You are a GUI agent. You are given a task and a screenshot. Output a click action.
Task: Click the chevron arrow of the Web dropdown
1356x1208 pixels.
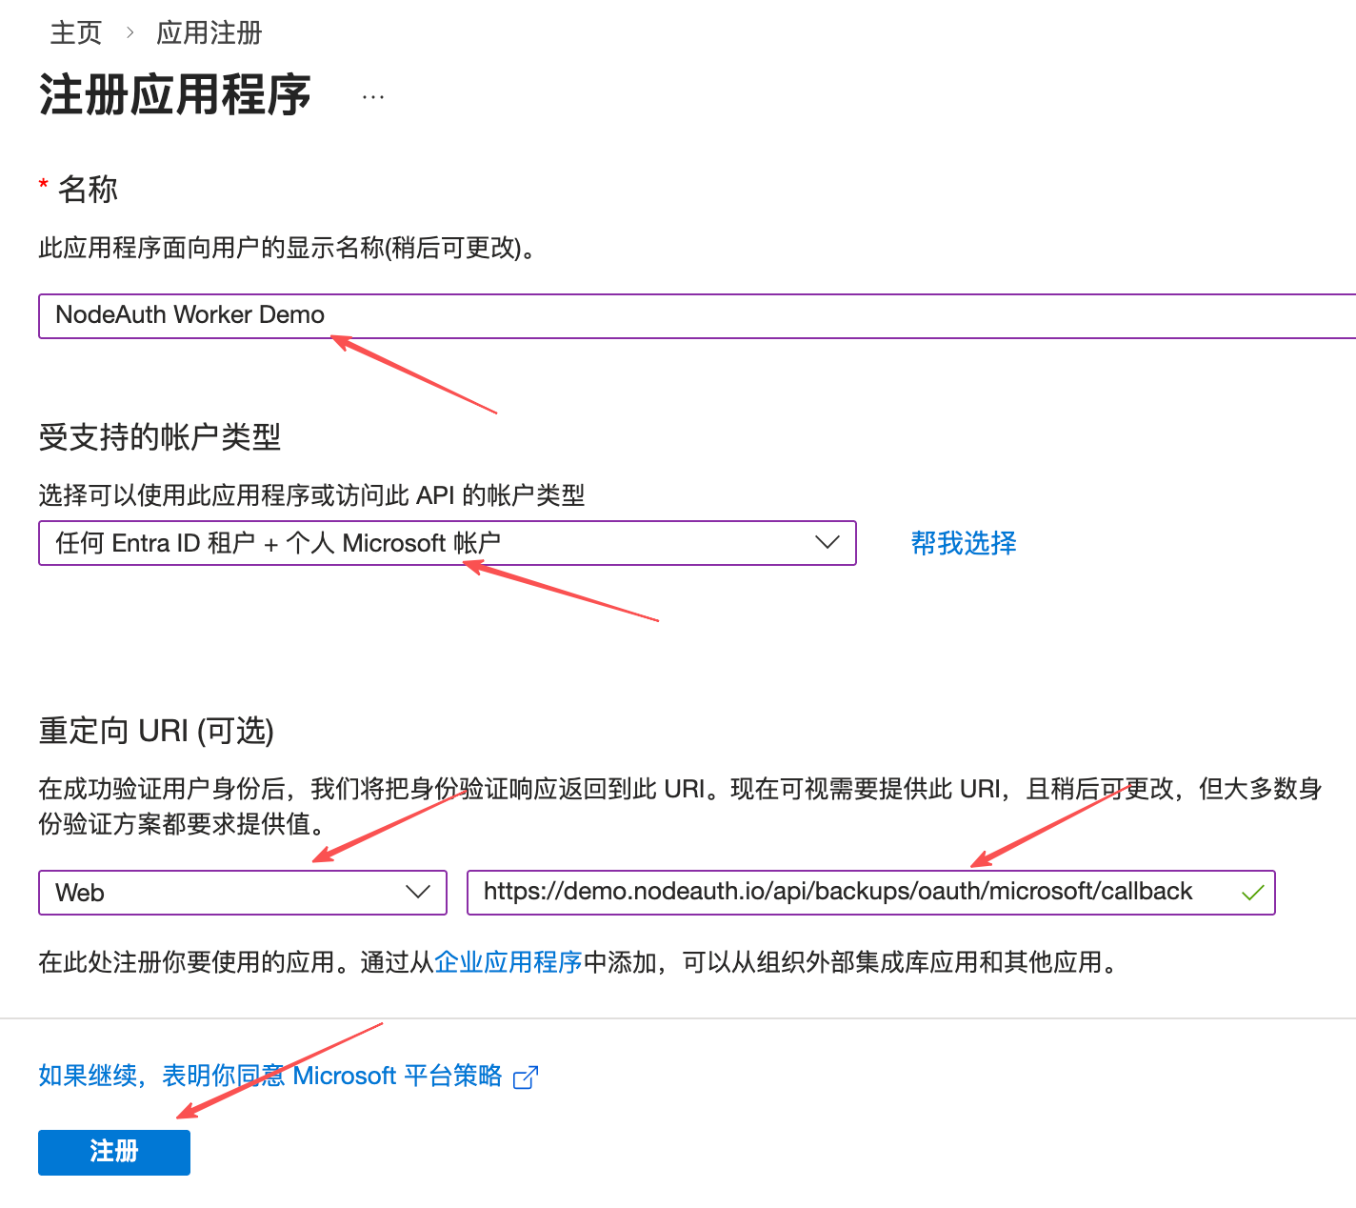point(417,893)
